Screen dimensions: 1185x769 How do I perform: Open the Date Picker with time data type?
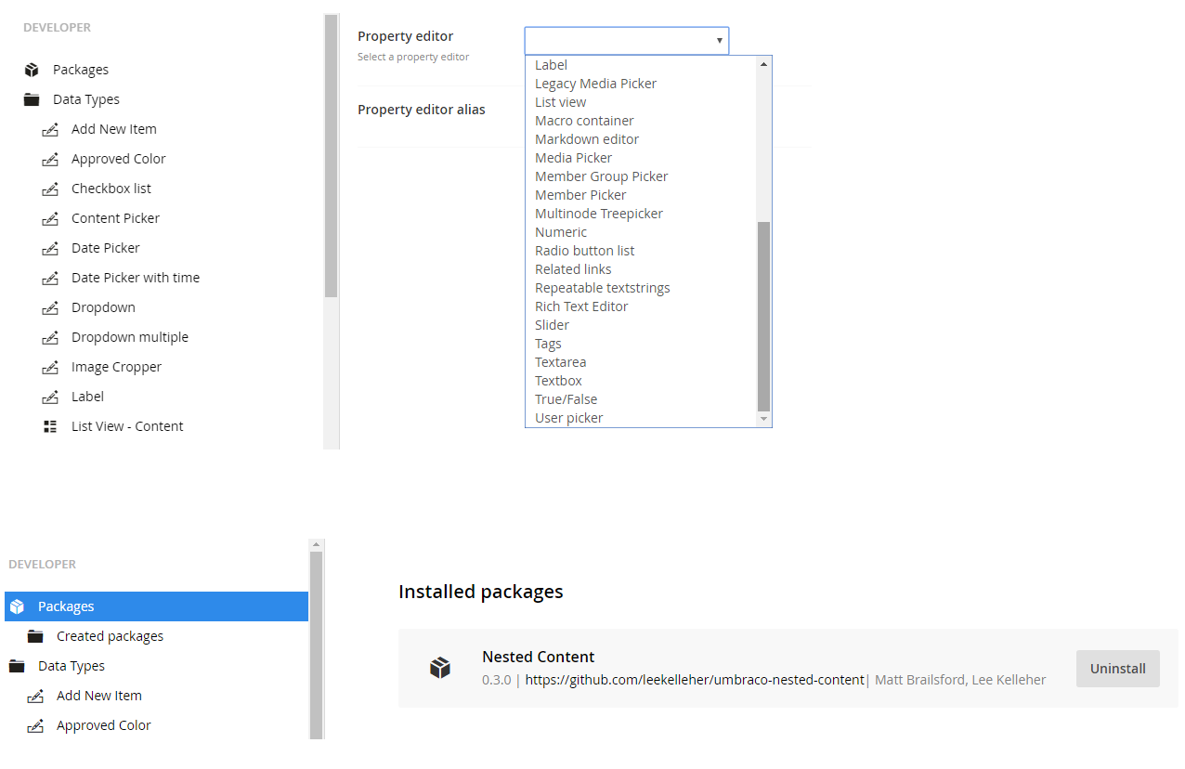pyautogui.click(x=136, y=278)
